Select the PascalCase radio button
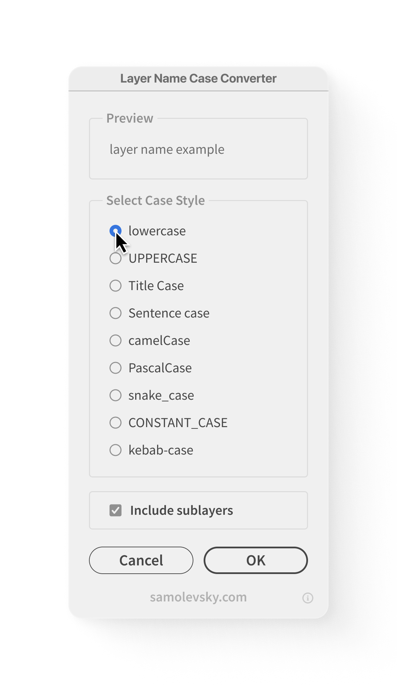The width and height of the screenshot is (397, 685). point(115,368)
